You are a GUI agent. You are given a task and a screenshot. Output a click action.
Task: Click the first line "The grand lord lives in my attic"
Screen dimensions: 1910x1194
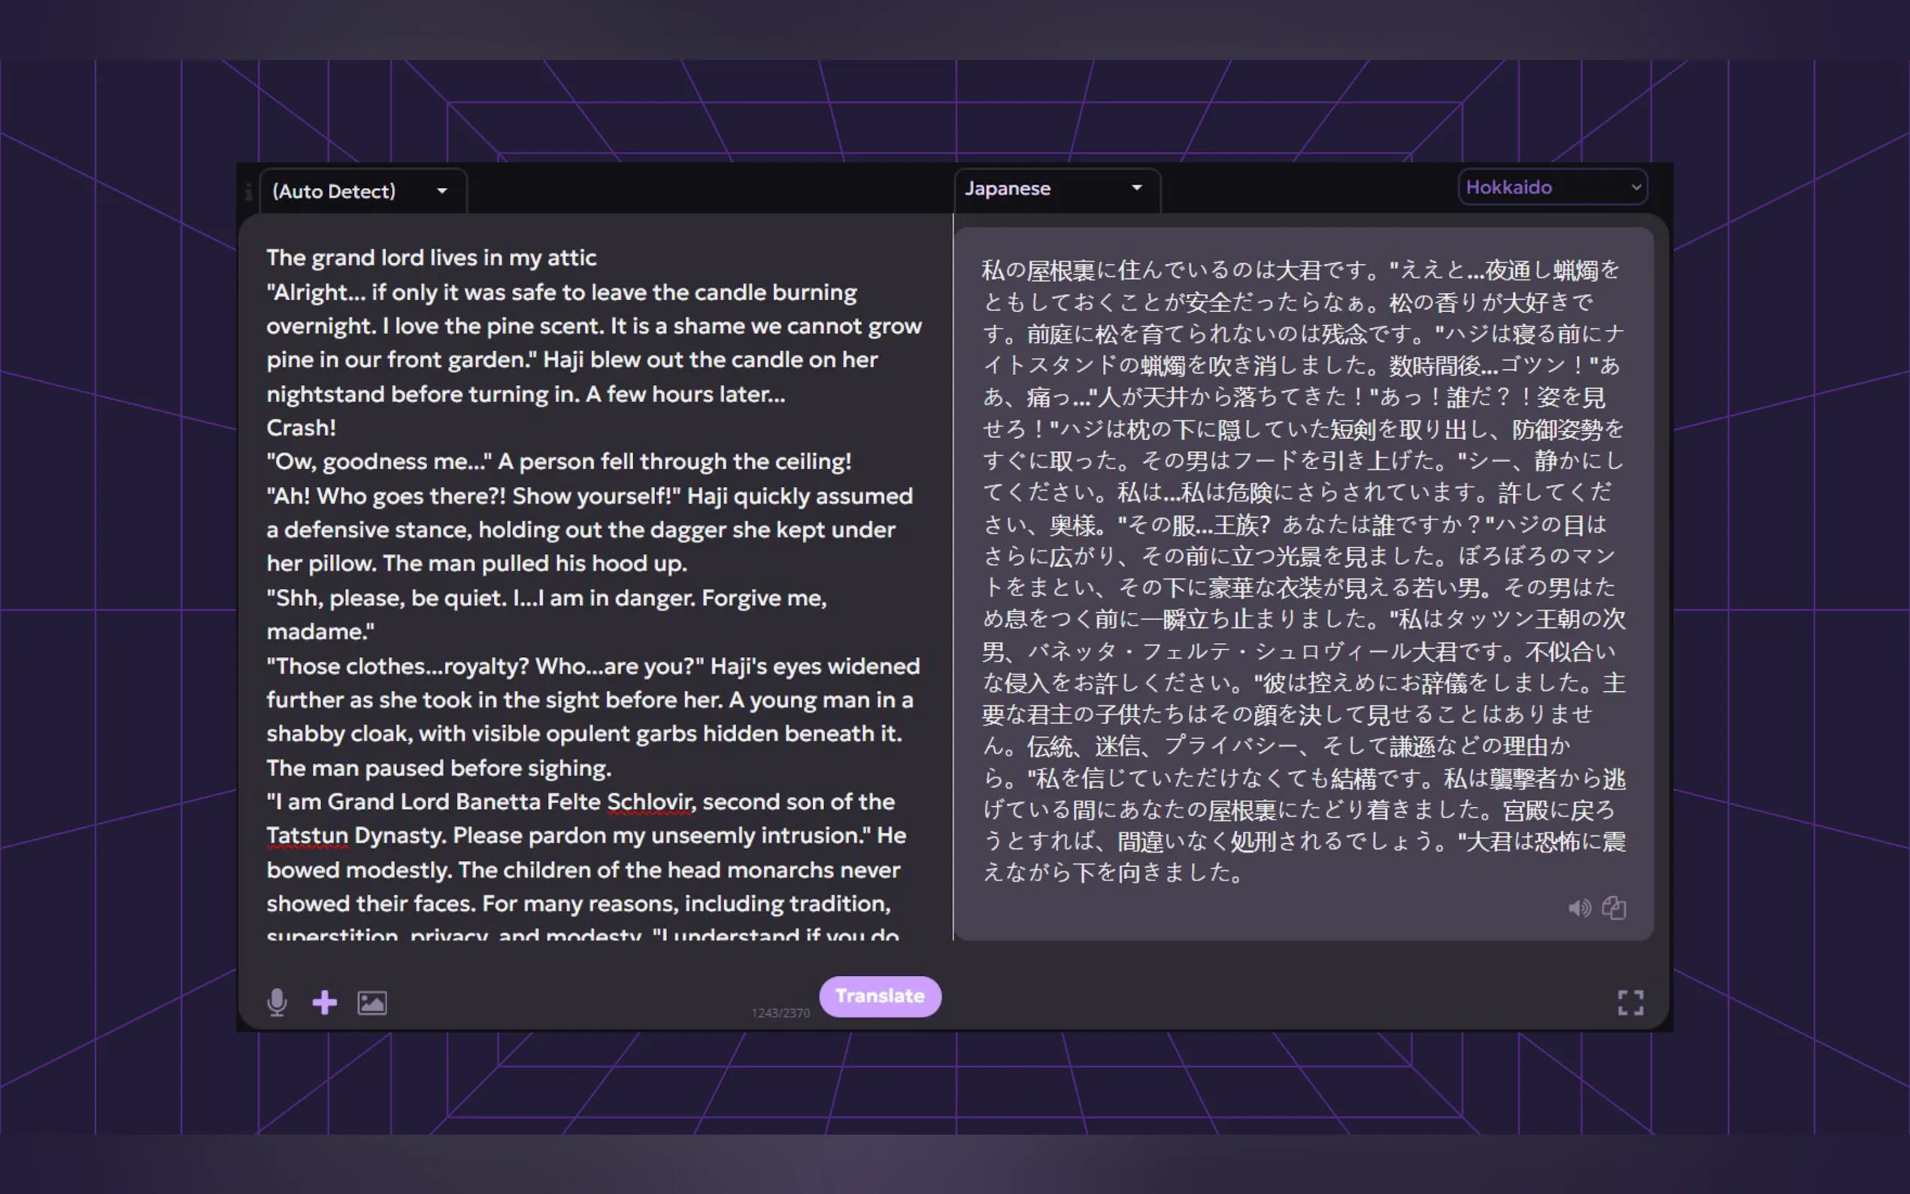(x=431, y=257)
